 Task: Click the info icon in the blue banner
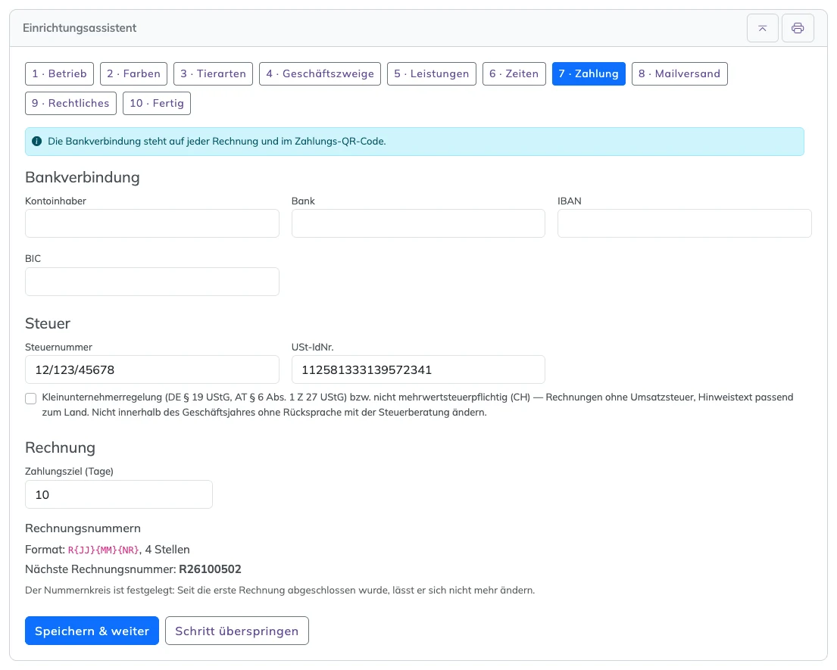[x=37, y=142]
